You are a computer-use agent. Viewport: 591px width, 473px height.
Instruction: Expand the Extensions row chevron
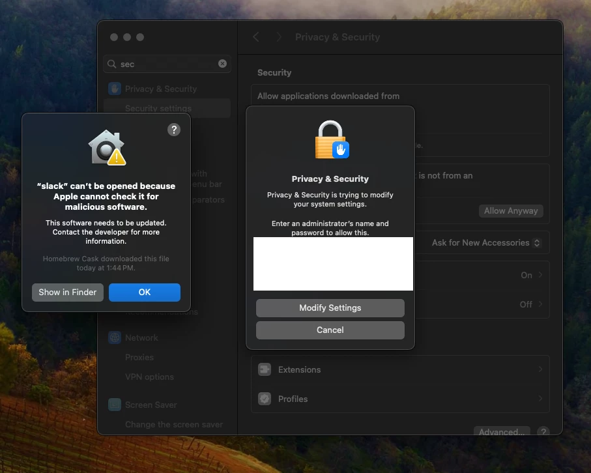pos(540,369)
